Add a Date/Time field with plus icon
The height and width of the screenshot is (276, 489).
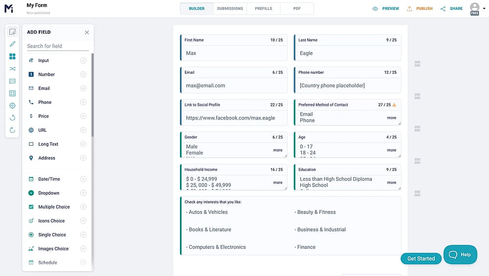(83, 179)
